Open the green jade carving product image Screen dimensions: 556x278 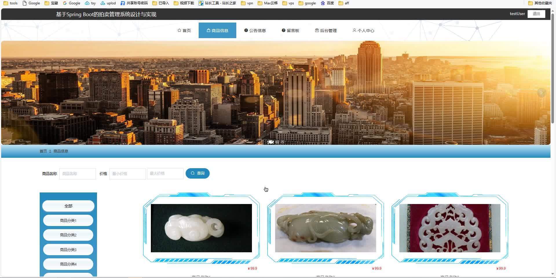tap(325, 228)
